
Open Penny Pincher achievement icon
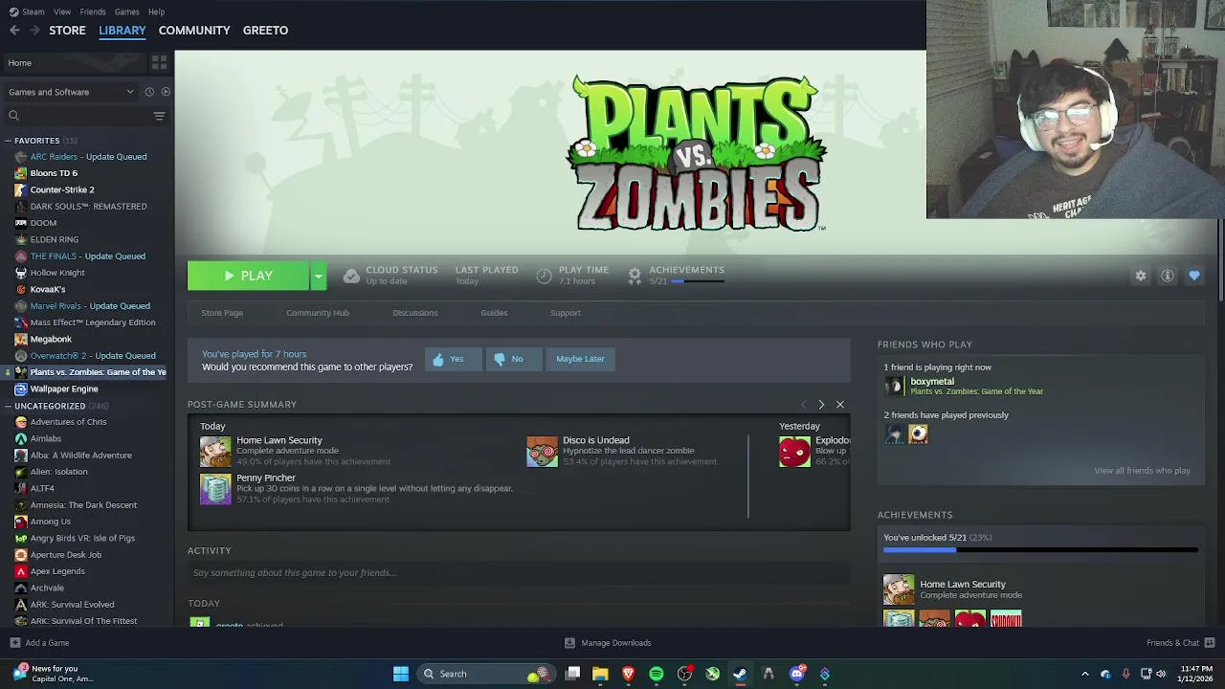click(x=215, y=489)
